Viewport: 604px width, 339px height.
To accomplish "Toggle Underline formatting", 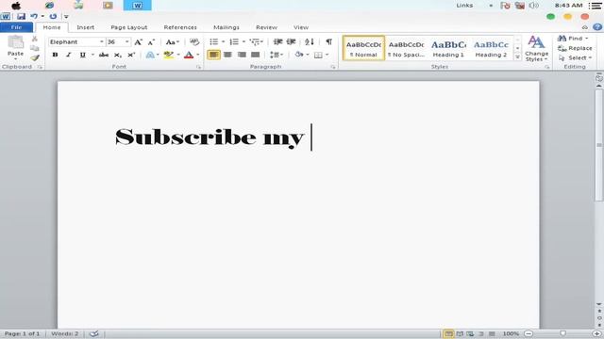I will [x=82, y=55].
